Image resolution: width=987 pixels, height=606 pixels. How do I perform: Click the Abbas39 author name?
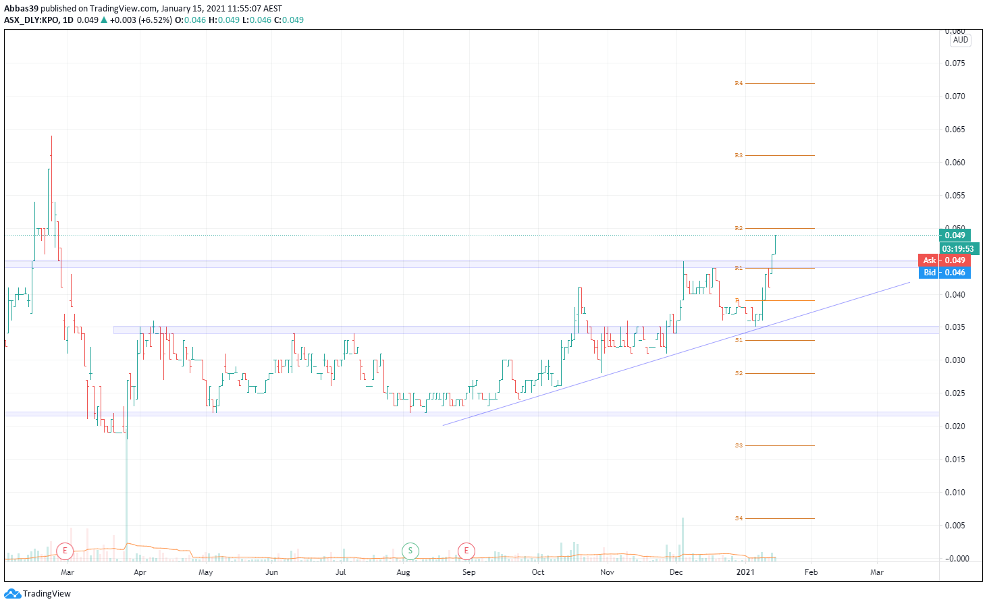(21, 9)
